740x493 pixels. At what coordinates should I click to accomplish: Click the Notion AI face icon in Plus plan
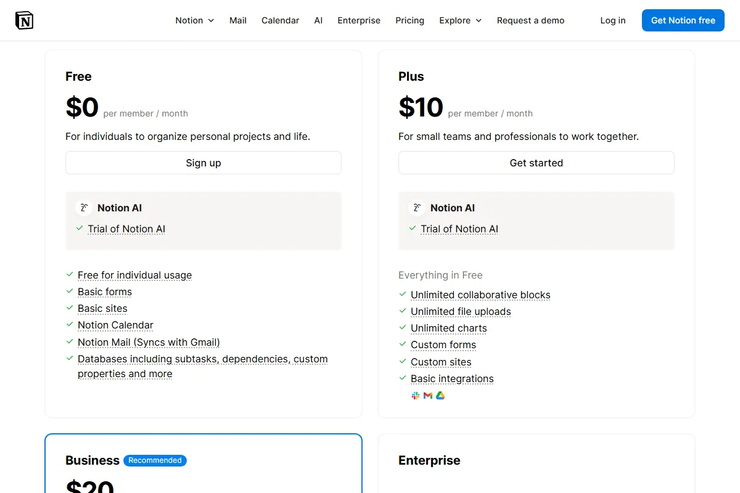417,208
